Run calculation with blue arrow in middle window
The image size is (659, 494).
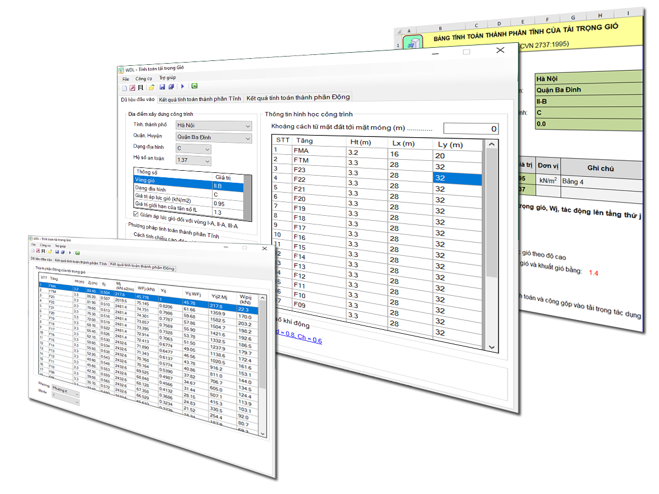pos(182,86)
